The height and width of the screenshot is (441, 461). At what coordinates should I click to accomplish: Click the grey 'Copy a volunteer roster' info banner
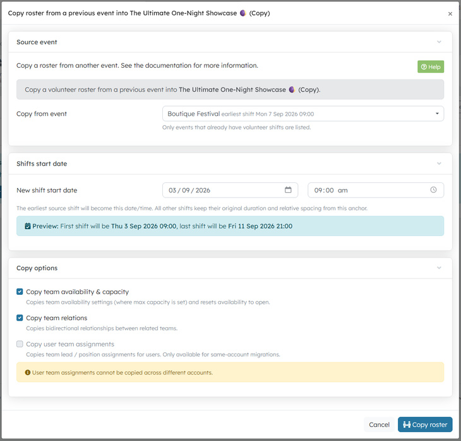tap(230, 89)
